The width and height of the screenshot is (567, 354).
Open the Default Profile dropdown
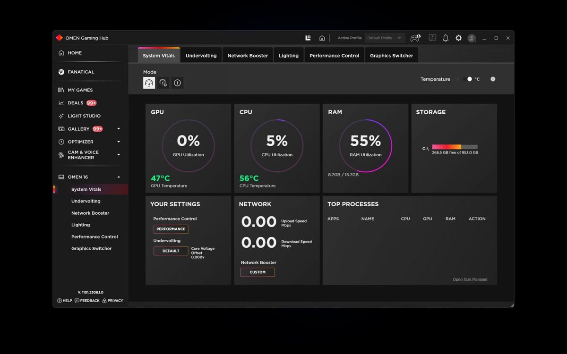click(385, 38)
